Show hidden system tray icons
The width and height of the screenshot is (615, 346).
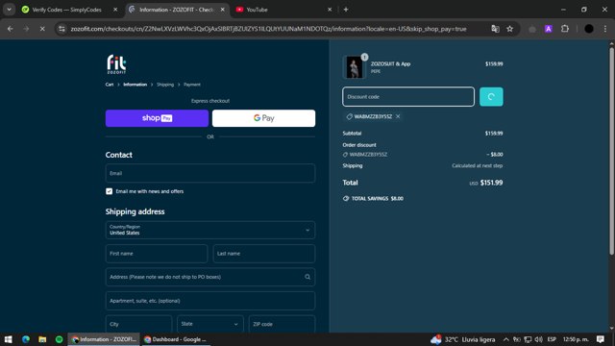tap(506, 339)
